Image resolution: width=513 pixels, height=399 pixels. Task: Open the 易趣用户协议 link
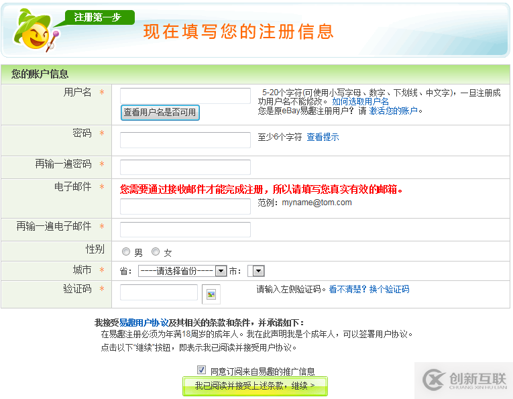pyautogui.click(x=144, y=323)
